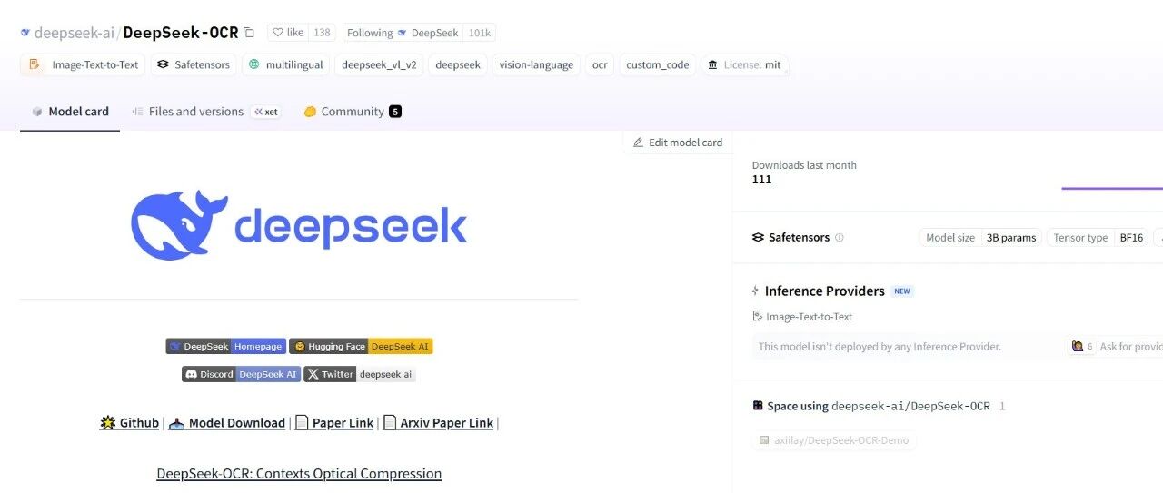Click the License: mit tag
Viewport: 1163px width, 493px height.
tap(744, 64)
